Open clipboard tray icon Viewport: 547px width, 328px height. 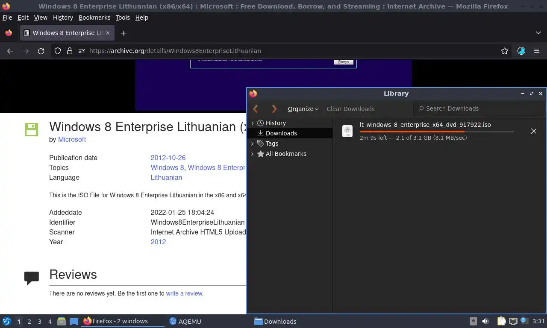pos(501,321)
